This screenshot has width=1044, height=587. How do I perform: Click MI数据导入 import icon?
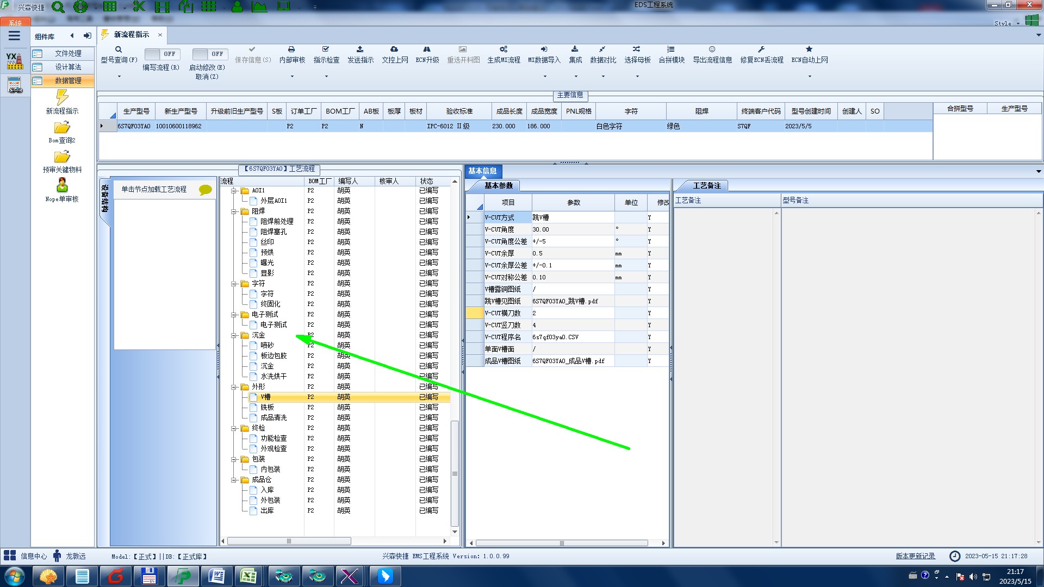pos(544,49)
